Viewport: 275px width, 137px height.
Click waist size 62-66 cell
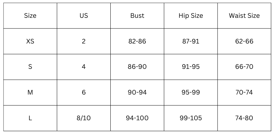coord(244,41)
